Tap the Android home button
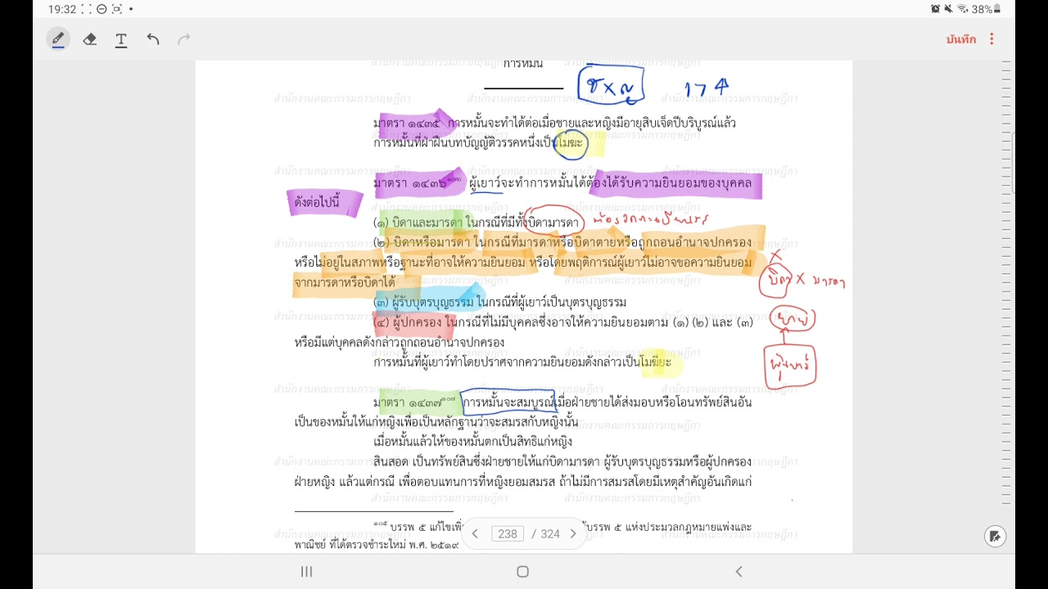Viewport: 1048px width, 589px height. coord(522,572)
